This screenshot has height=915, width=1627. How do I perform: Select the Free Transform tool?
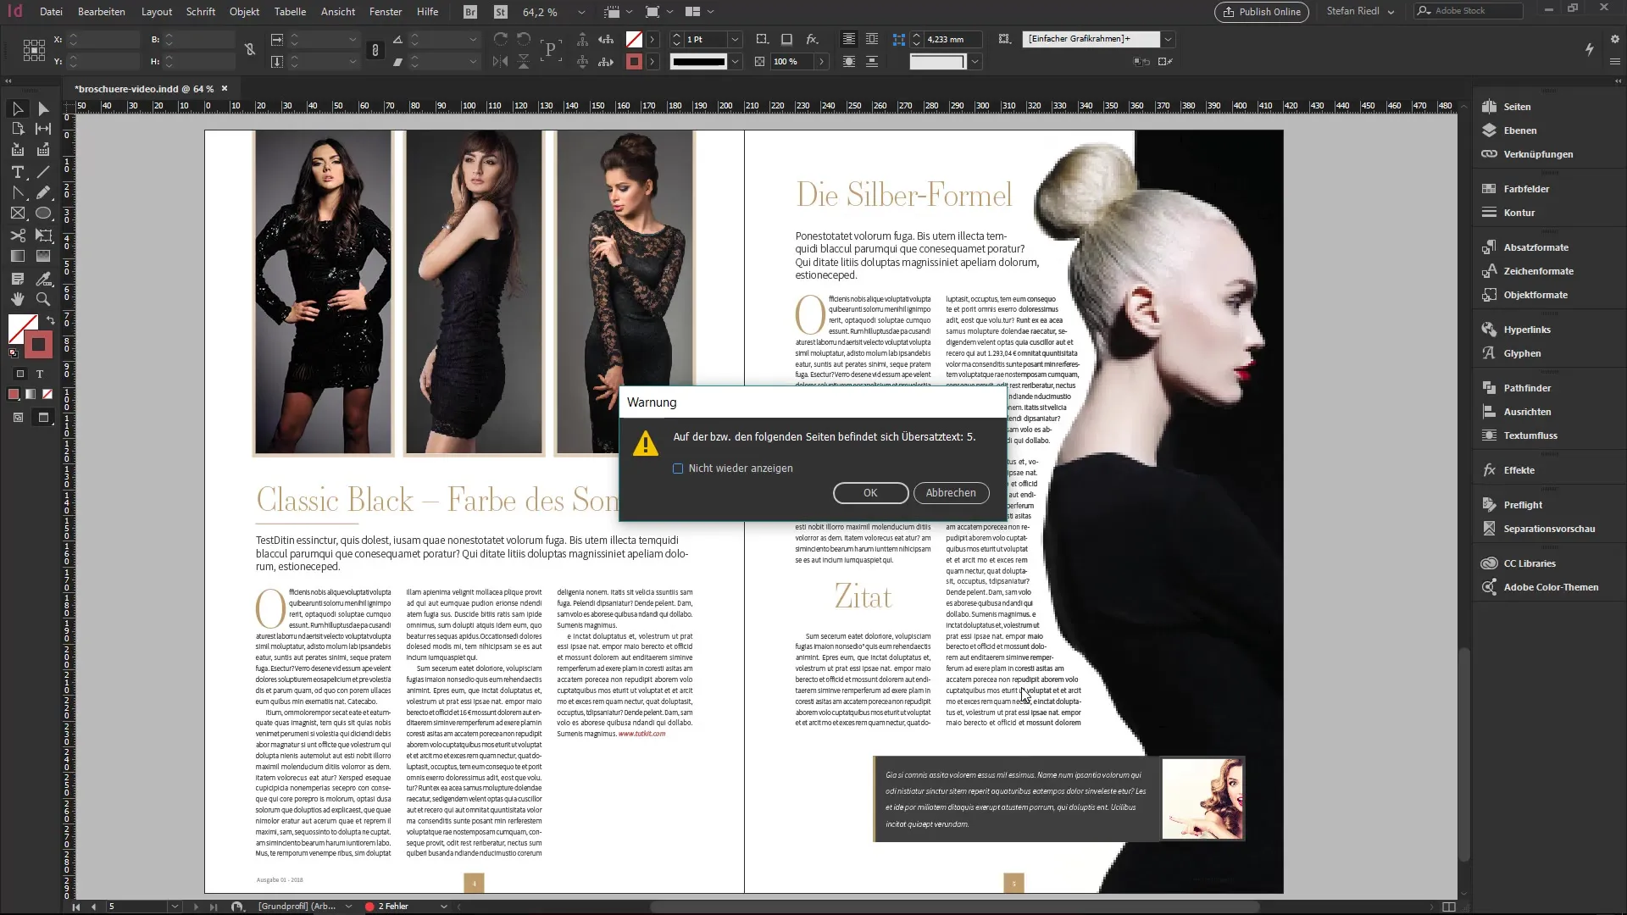tap(43, 236)
